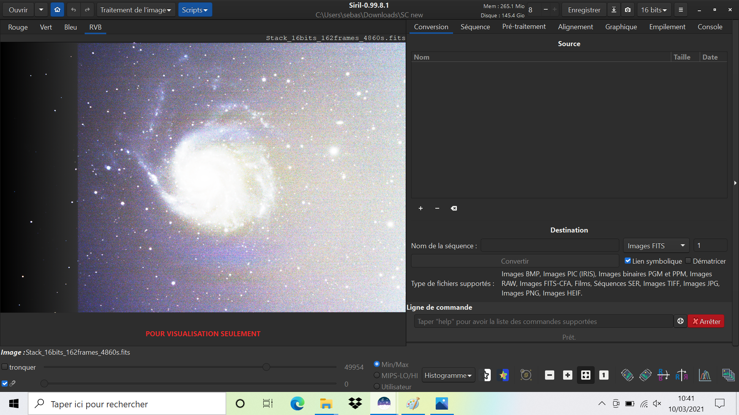Image resolution: width=739 pixels, height=415 pixels.
Task: Take a snapshot with the camera icon
Action: pyautogui.click(x=628, y=10)
